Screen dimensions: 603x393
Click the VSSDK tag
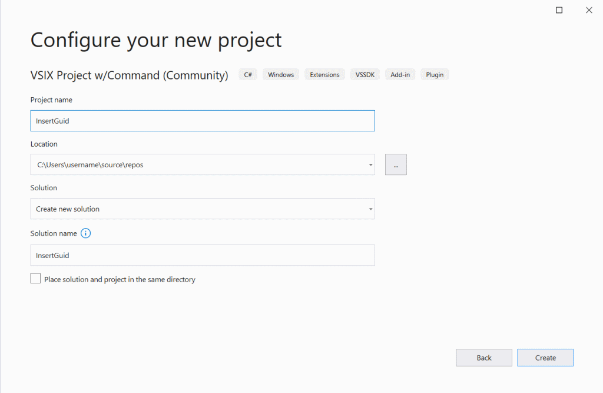(x=365, y=74)
